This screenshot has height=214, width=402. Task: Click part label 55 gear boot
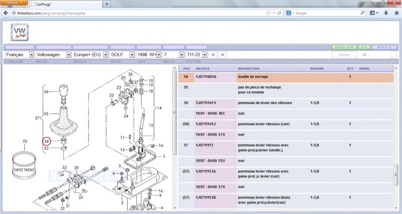(x=46, y=114)
